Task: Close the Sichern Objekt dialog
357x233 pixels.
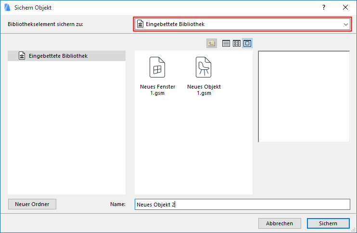Action: 345,8
